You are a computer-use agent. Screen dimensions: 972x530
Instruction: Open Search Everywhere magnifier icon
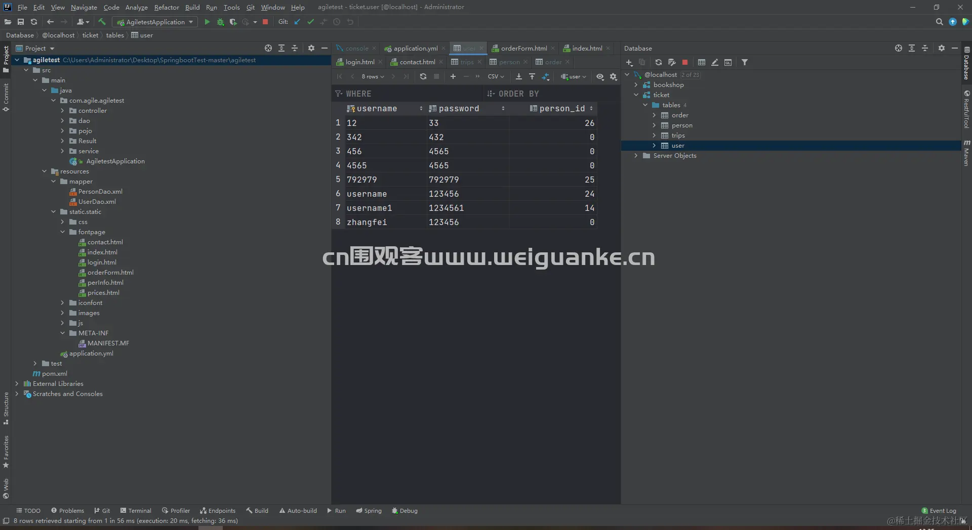[x=939, y=22]
